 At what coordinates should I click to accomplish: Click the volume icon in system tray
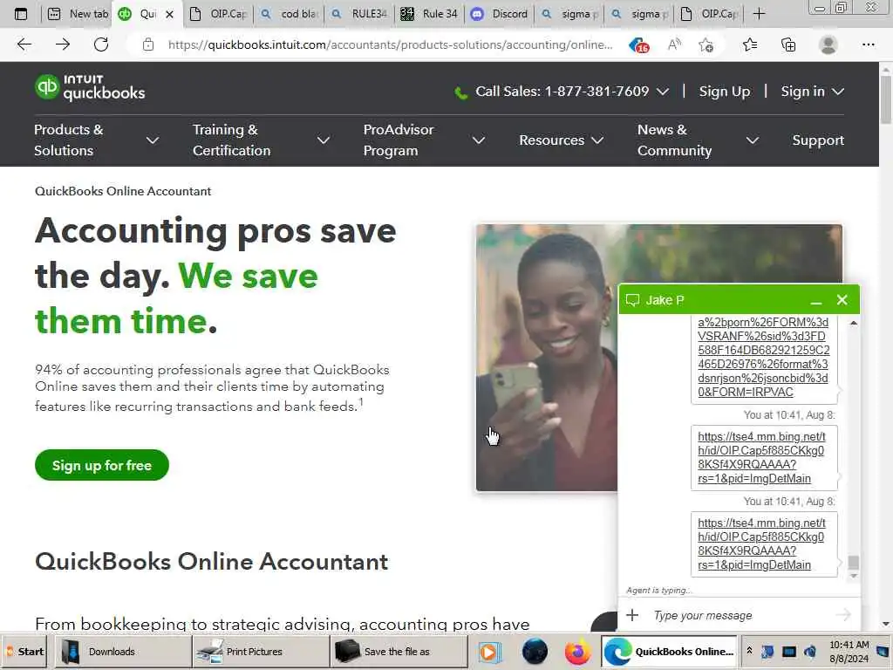click(810, 651)
